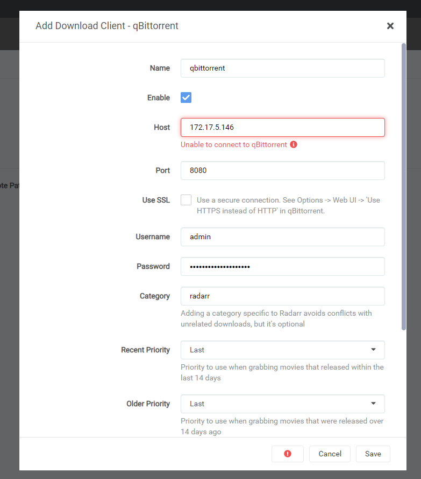Screen dimensions: 421x479
Task: Close the Add Download Client dialog
Action: pos(390,26)
